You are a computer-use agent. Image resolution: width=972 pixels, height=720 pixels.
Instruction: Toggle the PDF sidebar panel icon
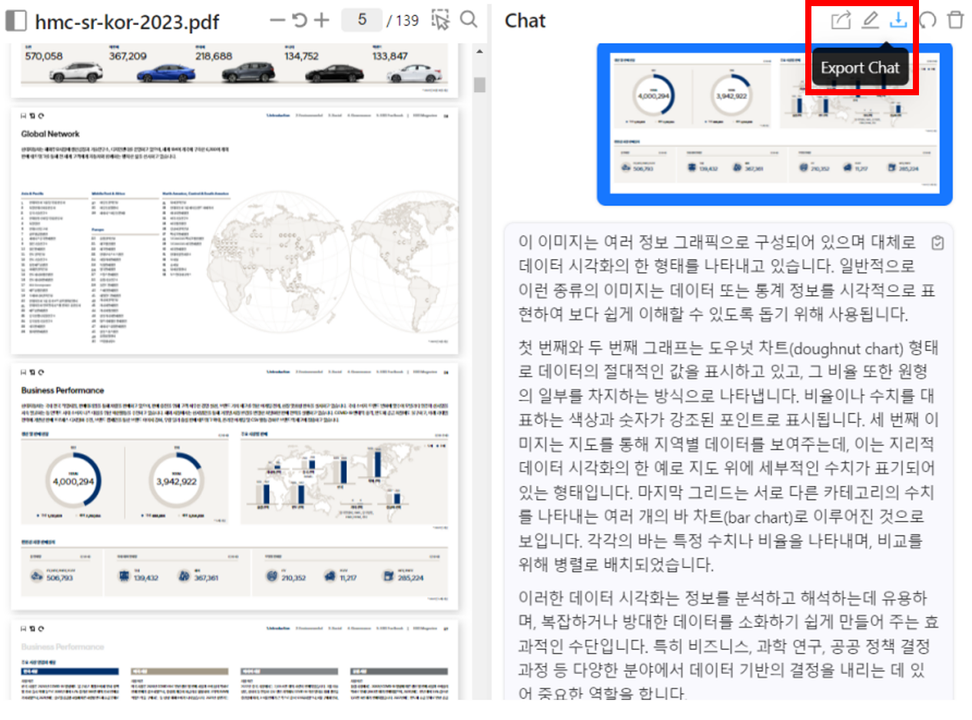(x=15, y=21)
